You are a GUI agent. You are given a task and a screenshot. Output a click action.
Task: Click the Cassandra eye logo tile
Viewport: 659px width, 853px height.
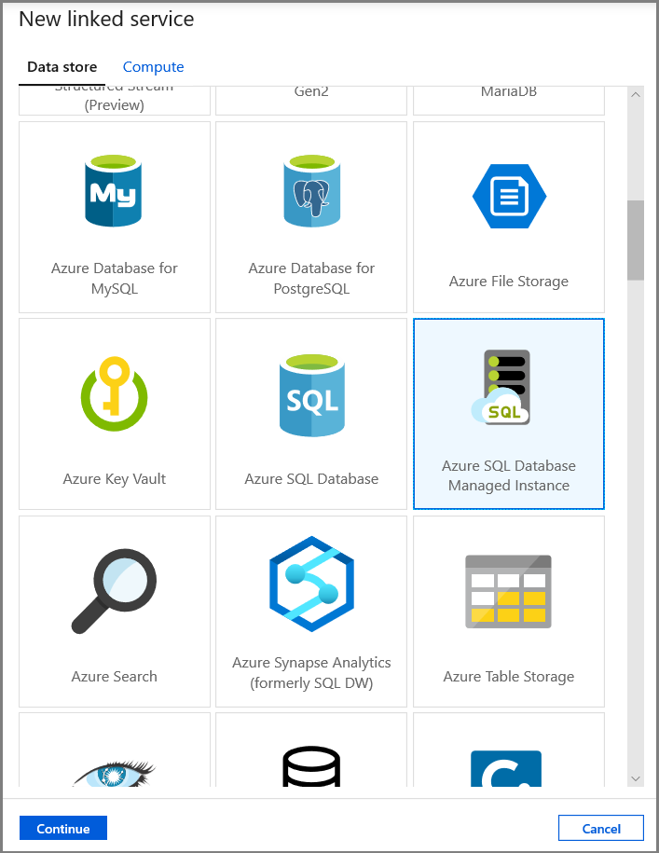pos(114,755)
